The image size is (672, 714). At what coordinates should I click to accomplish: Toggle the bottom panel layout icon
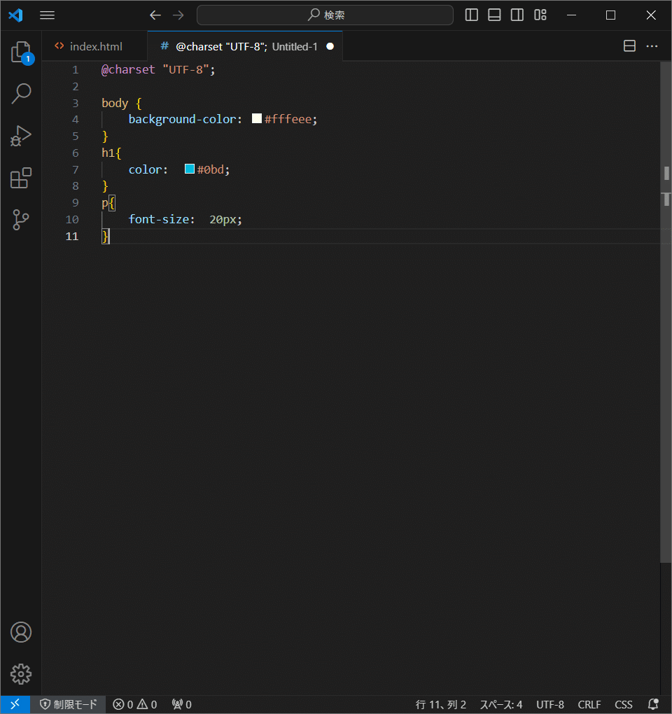[494, 15]
